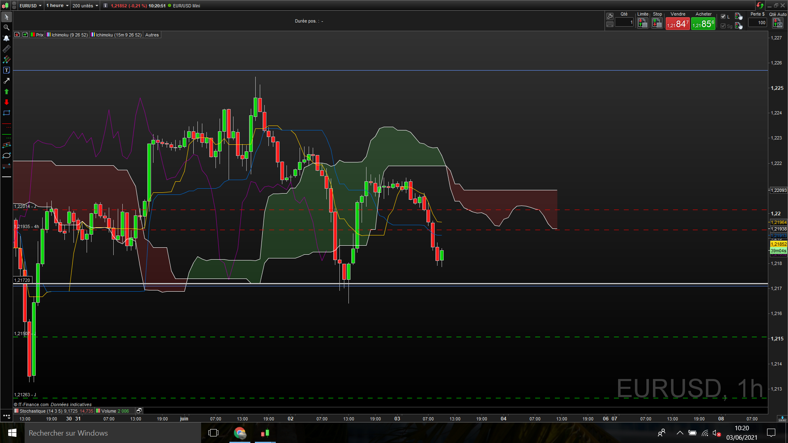This screenshot has width=788, height=443.
Task: Open the Ichimoku (9 26 52) indicator tab
Action: click(x=67, y=35)
